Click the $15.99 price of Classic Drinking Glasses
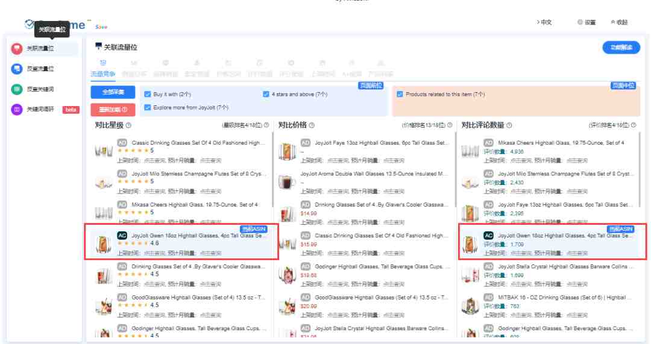Viewport: 651px width, 344px height. 309,245
